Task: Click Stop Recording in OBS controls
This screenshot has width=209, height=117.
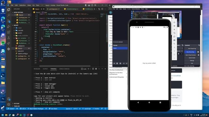Action: click(x=190, y=52)
